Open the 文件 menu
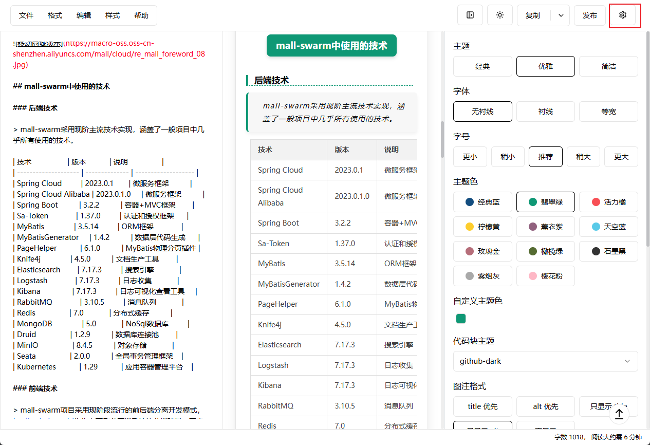Screen dimensions: 650x445 (26, 15)
